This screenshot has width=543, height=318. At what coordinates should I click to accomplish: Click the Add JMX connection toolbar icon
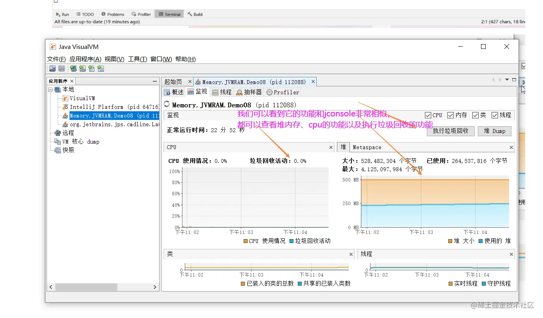coord(83,69)
